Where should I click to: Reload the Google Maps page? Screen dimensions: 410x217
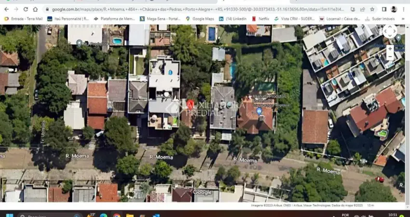click(26, 9)
